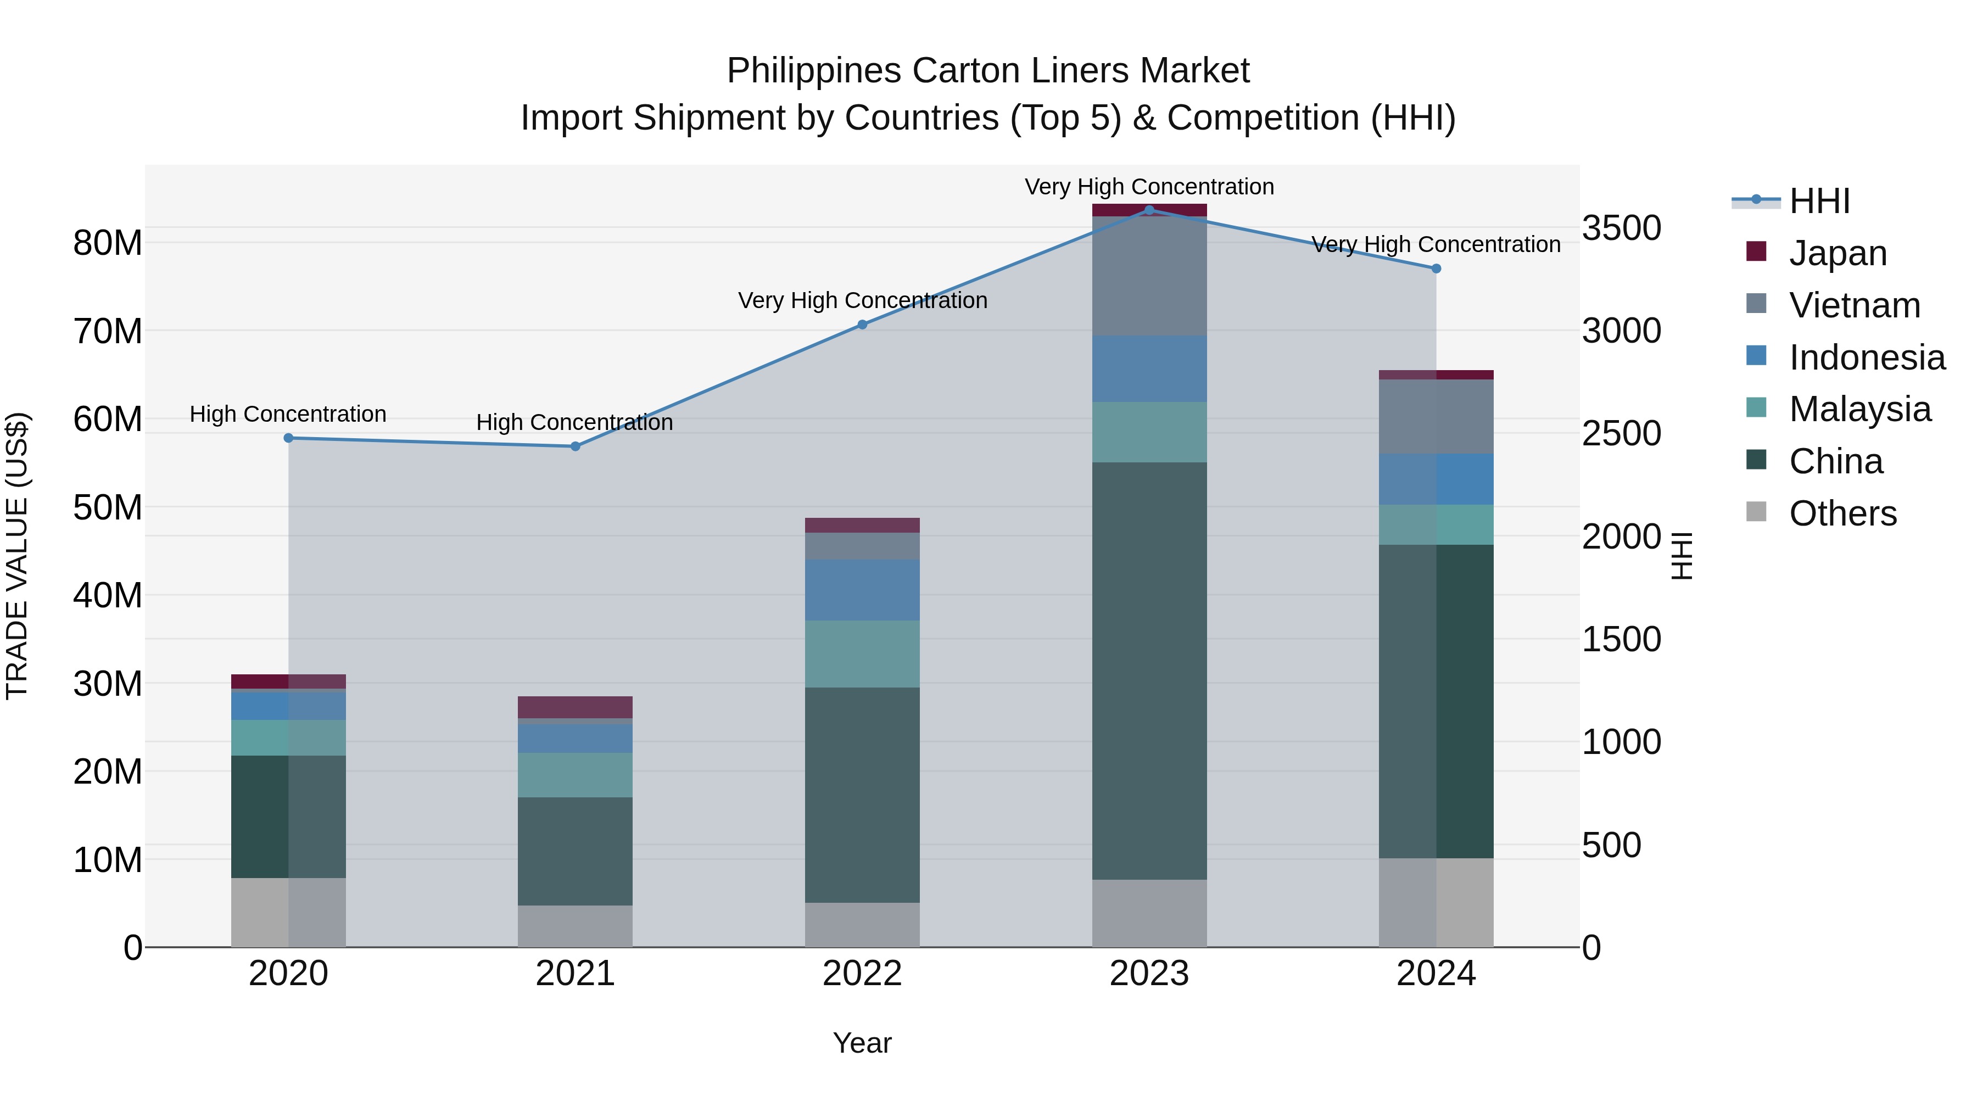Click the 2022 x-axis label
The height and width of the screenshot is (1112, 1977).
[863, 974]
